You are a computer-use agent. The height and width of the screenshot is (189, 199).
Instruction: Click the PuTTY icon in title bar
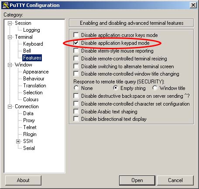[x=6, y=5]
